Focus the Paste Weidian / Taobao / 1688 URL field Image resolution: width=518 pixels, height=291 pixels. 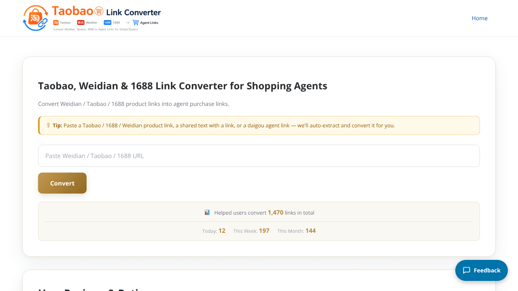[259, 156]
